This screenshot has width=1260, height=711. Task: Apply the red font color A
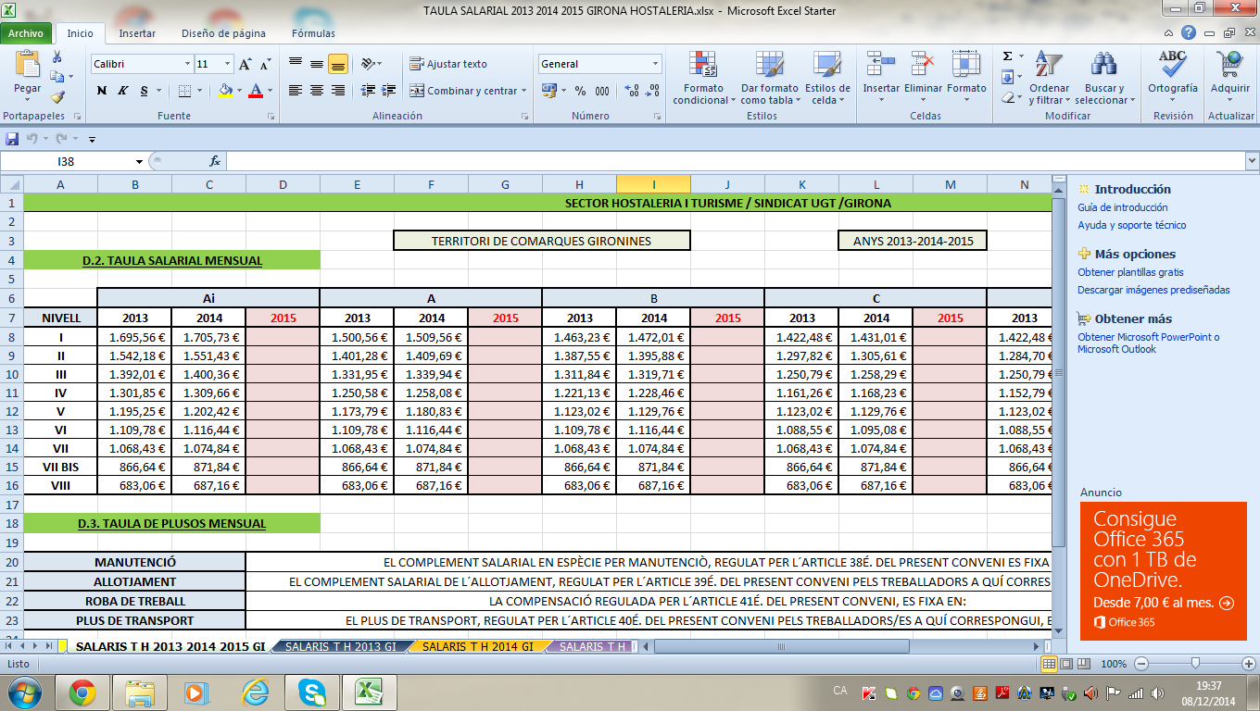click(257, 91)
